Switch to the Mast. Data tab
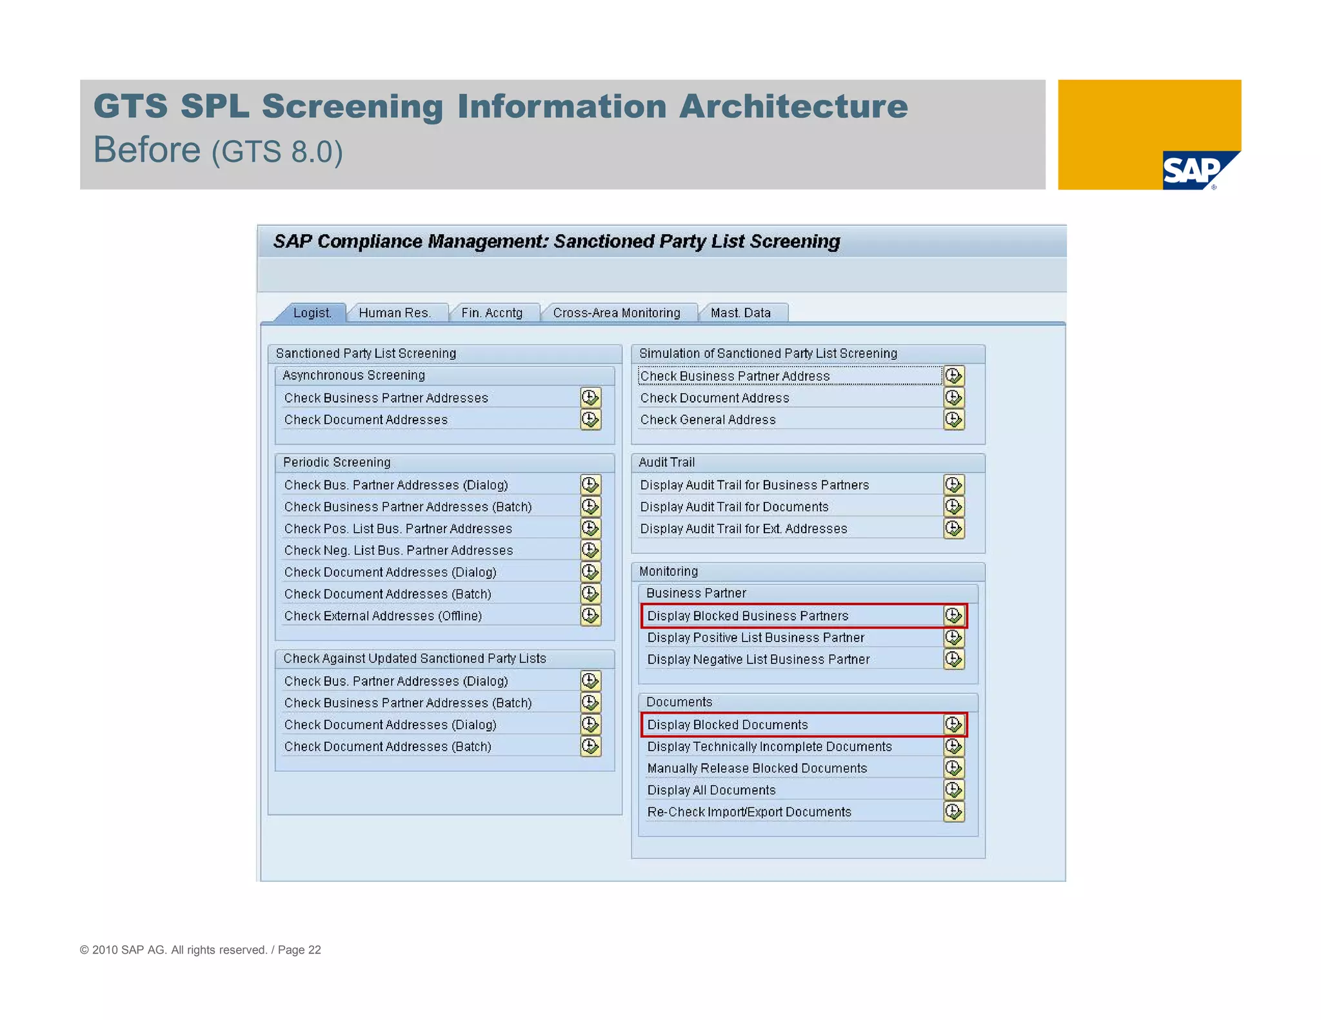 point(741,313)
